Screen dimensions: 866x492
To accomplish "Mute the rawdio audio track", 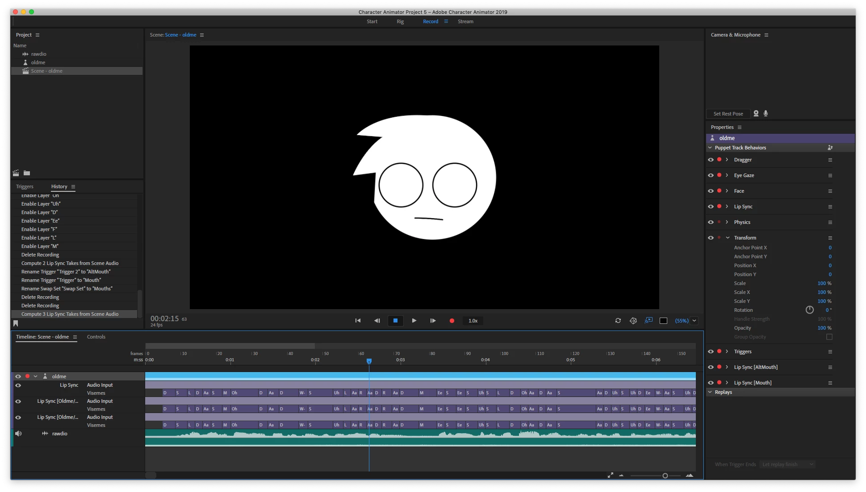I will (18, 434).
